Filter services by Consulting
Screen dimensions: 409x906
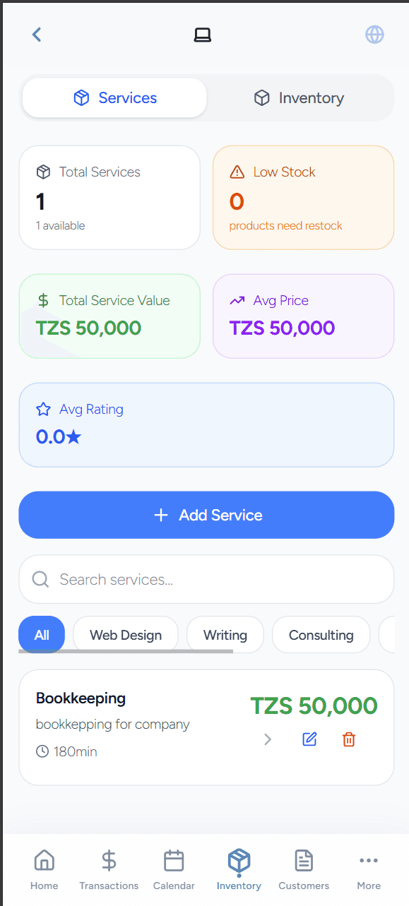click(x=321, y=634)
